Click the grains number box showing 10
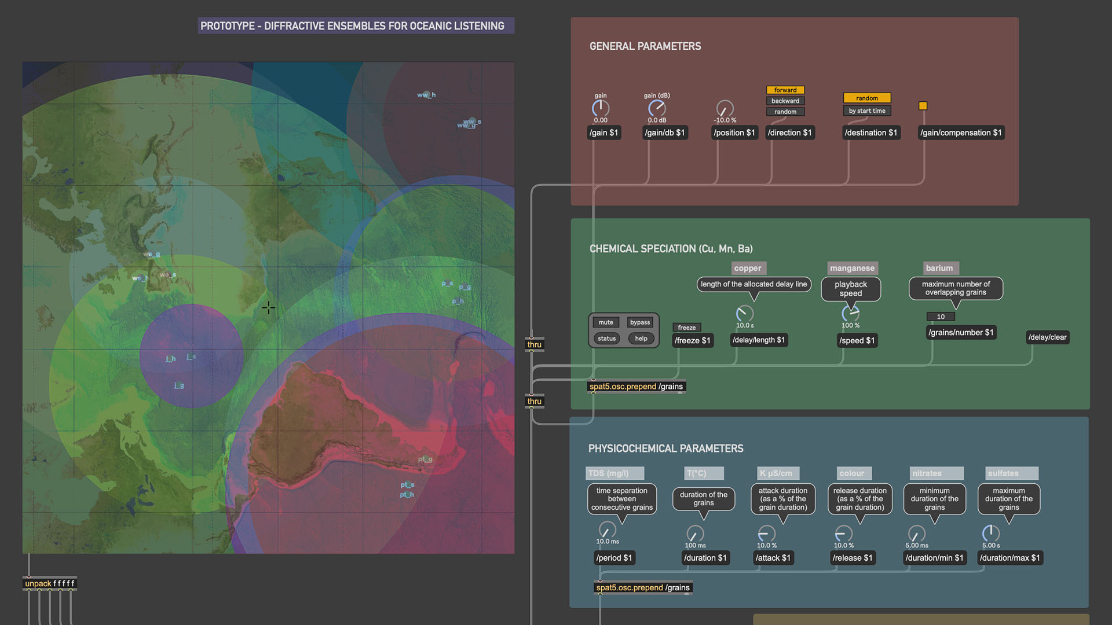The width and height of the screenshot is (1112, 625). point(941,317)
